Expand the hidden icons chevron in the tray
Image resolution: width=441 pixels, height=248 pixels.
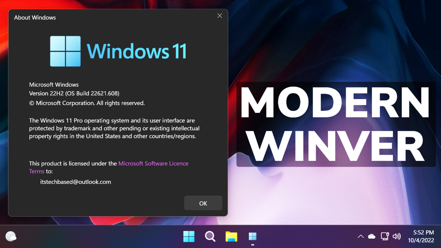coord(360,236)
